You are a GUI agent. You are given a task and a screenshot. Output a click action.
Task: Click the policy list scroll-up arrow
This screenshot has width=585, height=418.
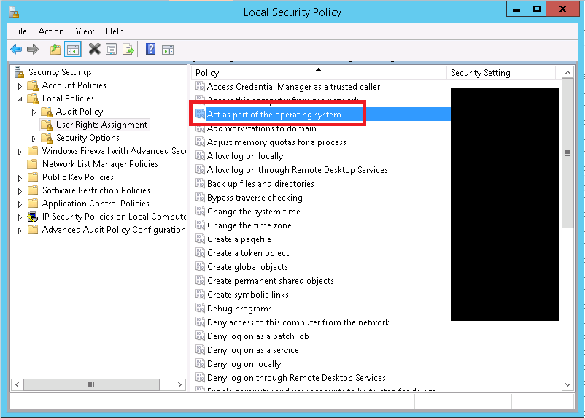point(567,73)
